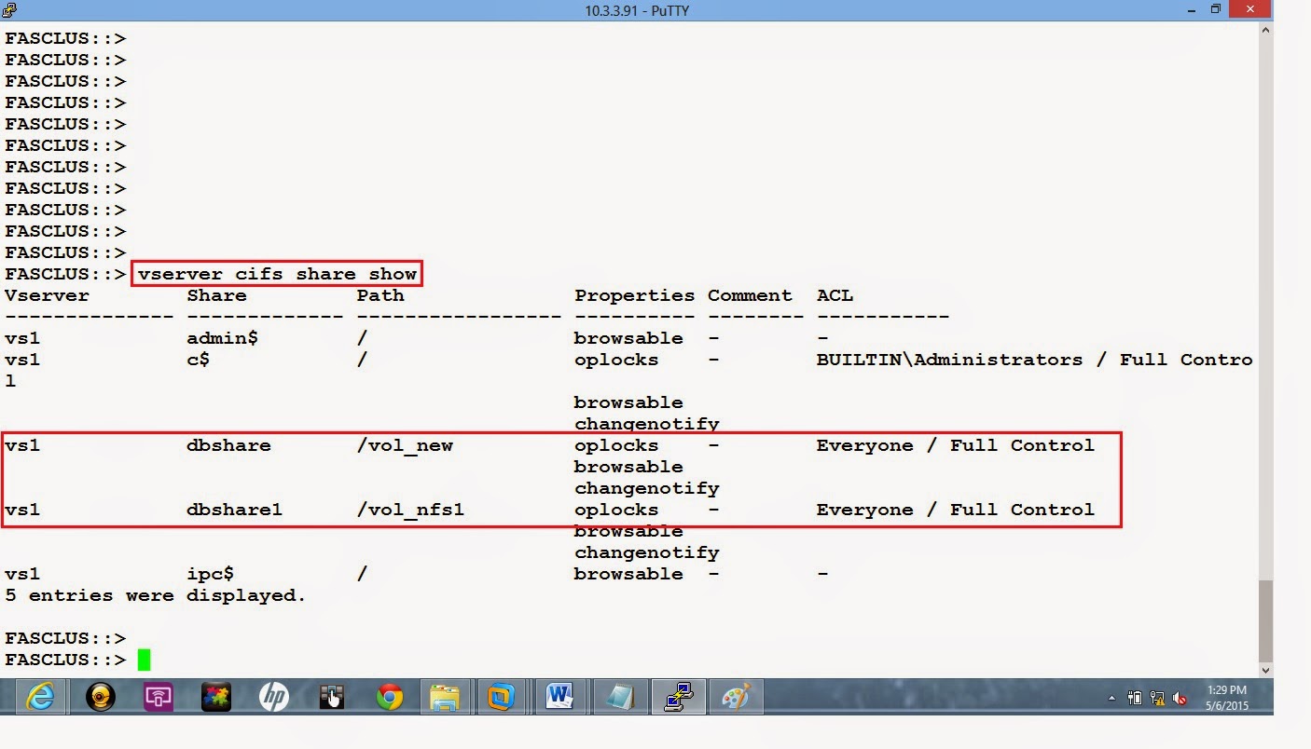Select the PuTTY session in the taskbar
Viewport: 1311px width, 749px height.
point(678,696)
